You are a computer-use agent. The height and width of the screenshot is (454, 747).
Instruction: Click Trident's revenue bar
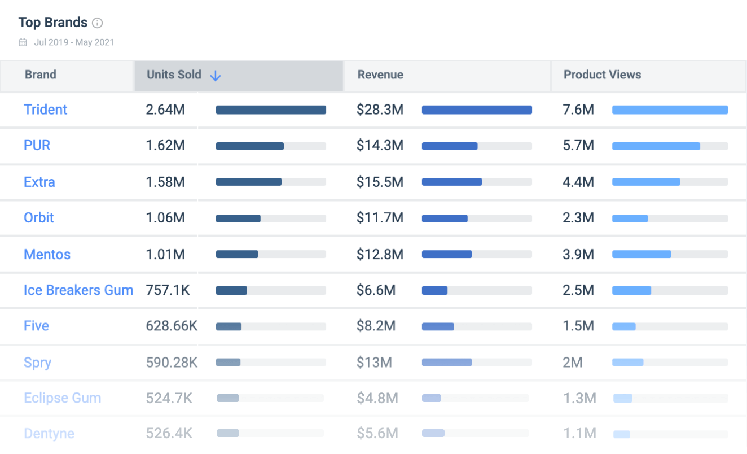[x=477, y=110]
